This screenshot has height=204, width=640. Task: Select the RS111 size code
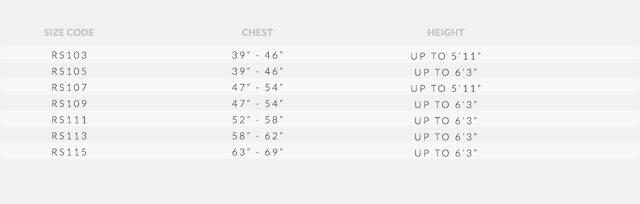point(69,120)
